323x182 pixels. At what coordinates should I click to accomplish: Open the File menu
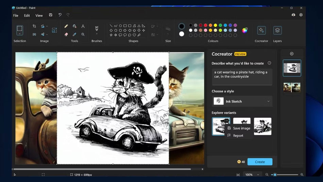pos(16,15)
